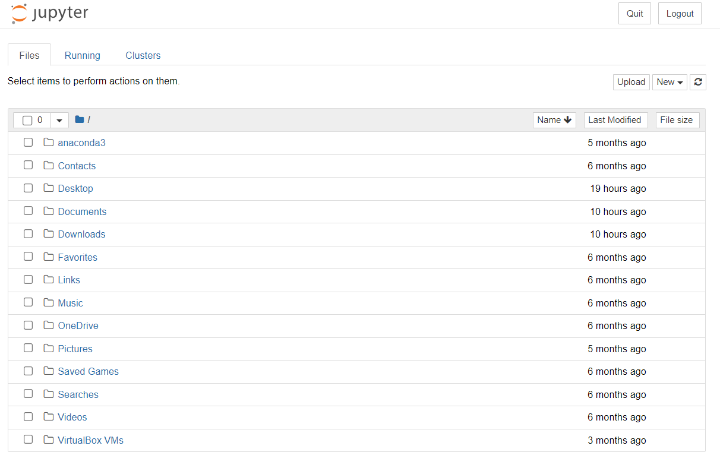Open the Music folder link
This screenshot has width=720, height=471.
[70, 303]
